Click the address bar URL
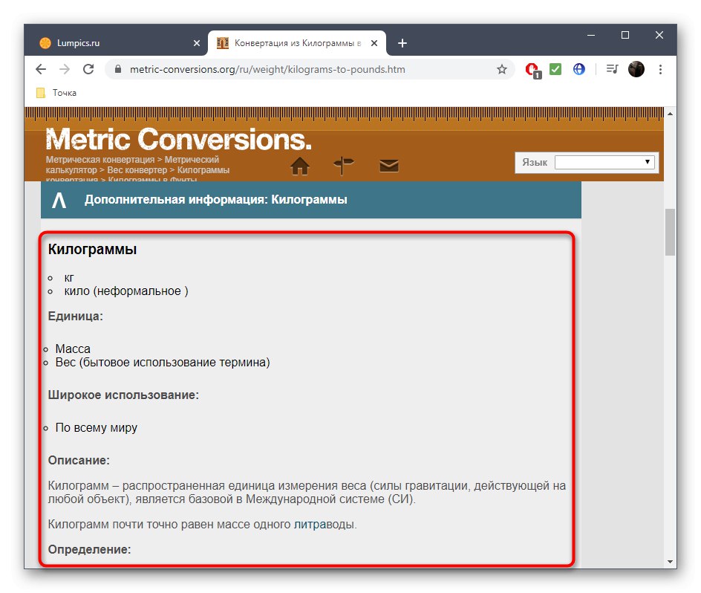This screenshot has height=593, width=701. click(267, 69)
